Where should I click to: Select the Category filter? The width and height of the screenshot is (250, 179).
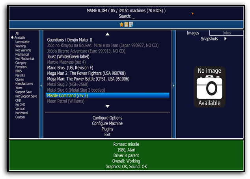[21, 63]
